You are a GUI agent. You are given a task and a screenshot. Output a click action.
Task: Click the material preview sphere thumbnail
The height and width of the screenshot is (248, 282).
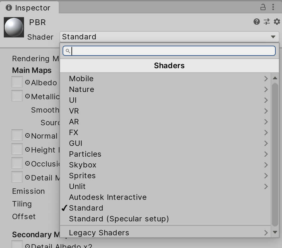click(14, 27)
